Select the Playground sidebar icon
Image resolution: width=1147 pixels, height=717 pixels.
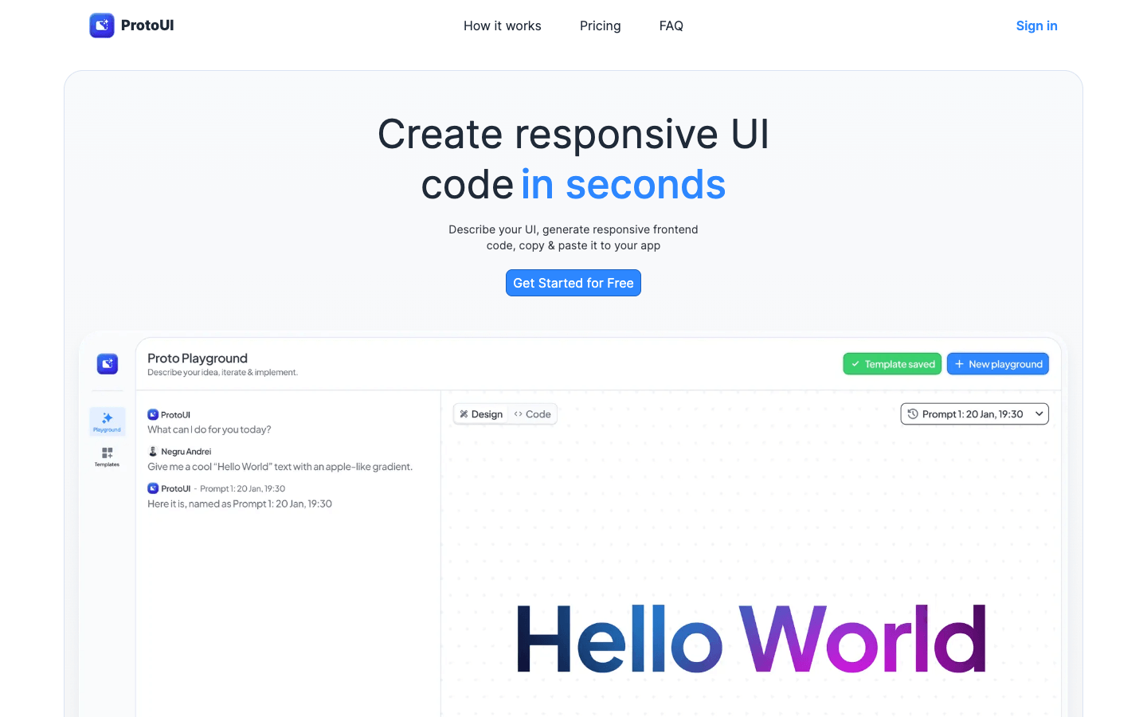pos(108,421)
